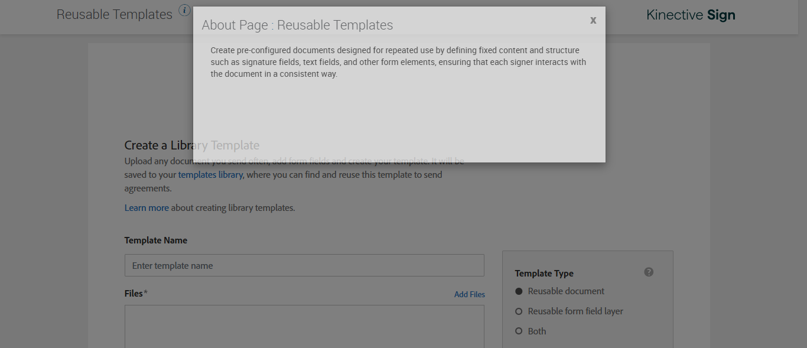Screen dimensions: 807x348
Task: Click the Kinective Sign logo
Action: coord(691,15)
